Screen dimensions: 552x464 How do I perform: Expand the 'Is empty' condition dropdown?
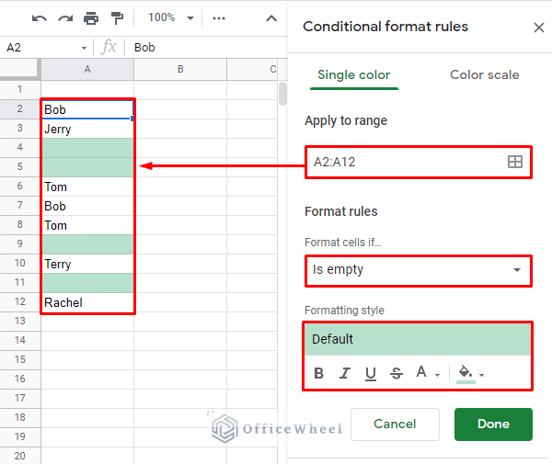418,270
